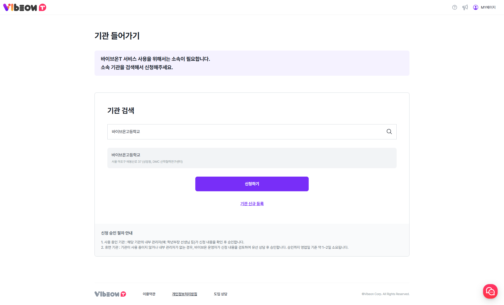Click the 신청 승인 절차 안내 heading
This screenshot has height=305, width=504.
(117, 233)
